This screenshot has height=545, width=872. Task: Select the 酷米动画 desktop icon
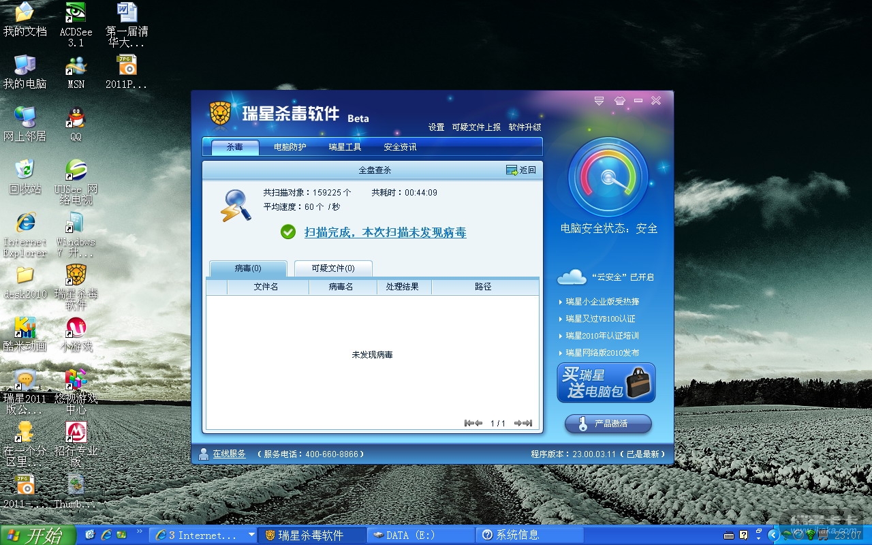tap(25, 334)
